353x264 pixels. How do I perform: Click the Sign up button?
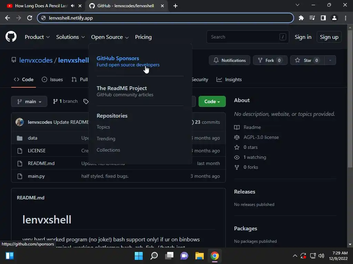[329, 37]
